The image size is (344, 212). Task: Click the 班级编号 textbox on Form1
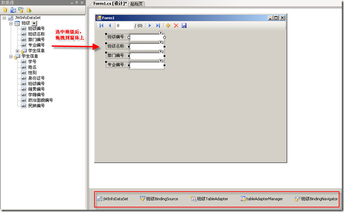coord(147,37)
